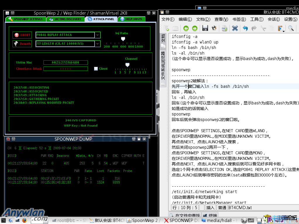Switch to the VICTIMS DISCOVERY tab
Screen dimensions: 299x224
coord(65,19)
